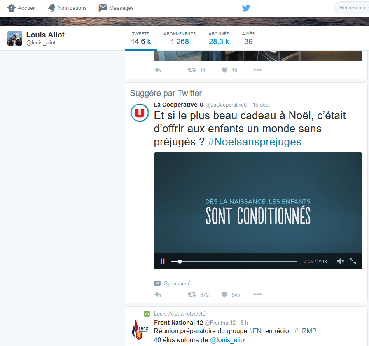The width and height of the screenshot is (369, 346).
Task: Open Louis Aliot profile avatar
Action: [15, 38]
